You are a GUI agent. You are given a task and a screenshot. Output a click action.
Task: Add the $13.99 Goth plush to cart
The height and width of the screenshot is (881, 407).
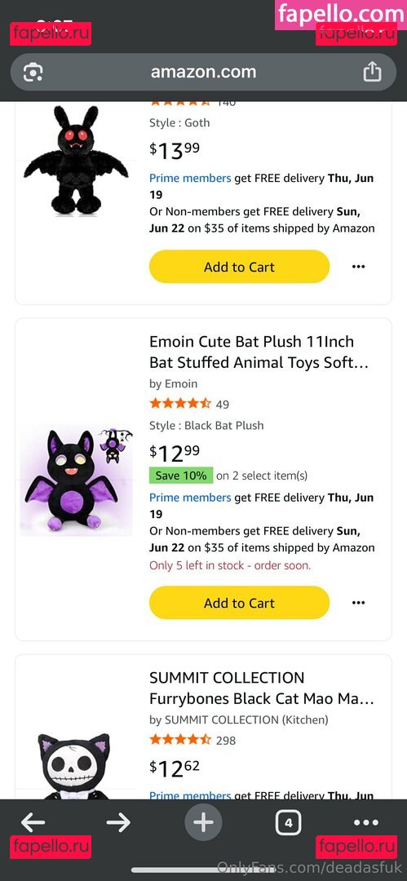[239, 267]
